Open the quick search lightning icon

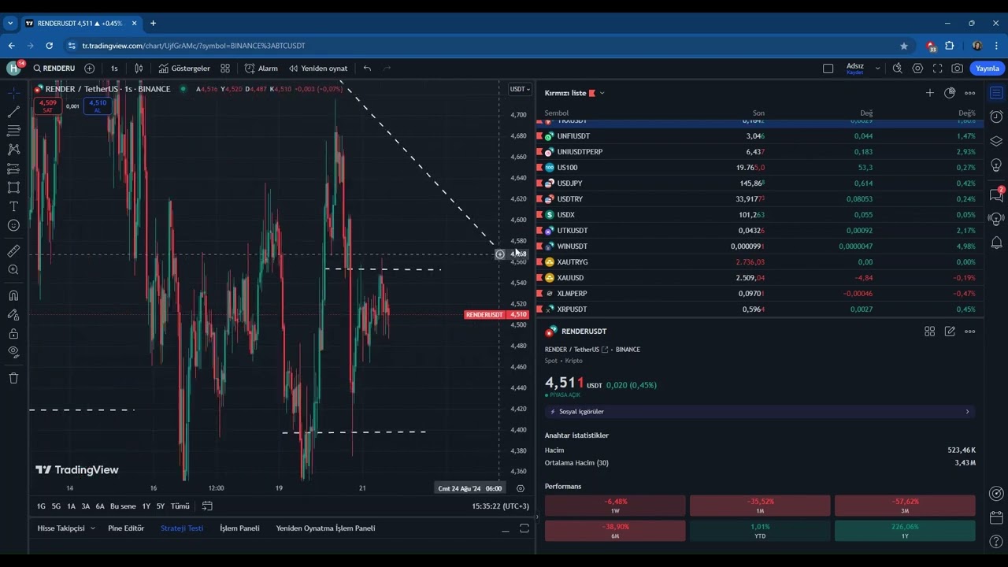click(x=897, y=69)
